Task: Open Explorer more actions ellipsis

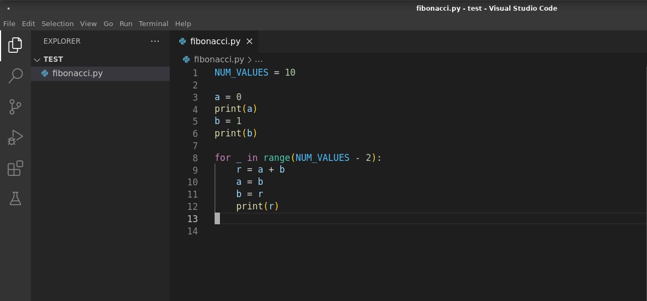Action: point(155,41)
